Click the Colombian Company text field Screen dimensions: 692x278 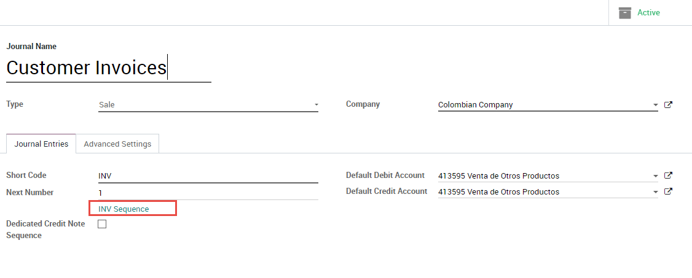pyautogui.click(x=541, y=105)
